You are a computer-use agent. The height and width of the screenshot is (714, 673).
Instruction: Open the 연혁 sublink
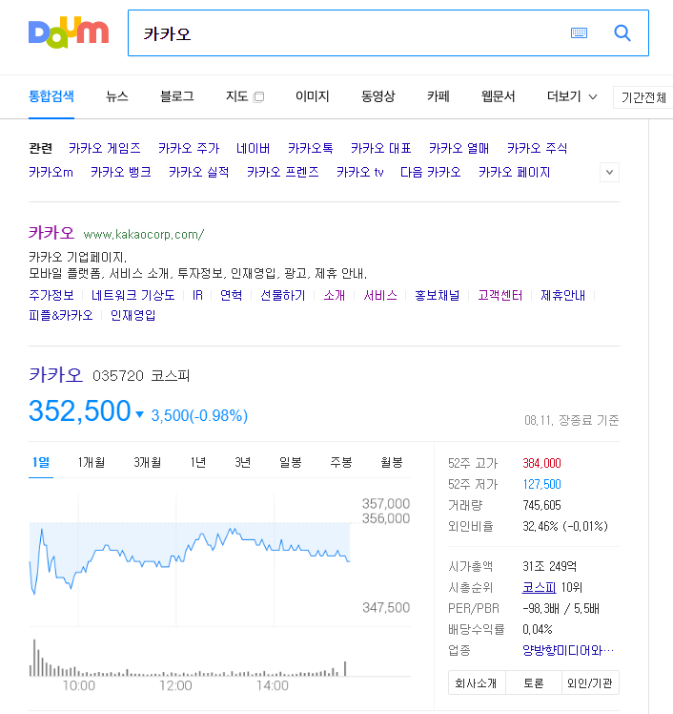point(231,295)
